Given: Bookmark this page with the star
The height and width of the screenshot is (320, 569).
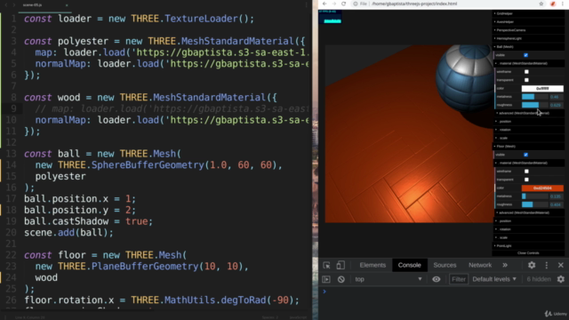Looking at the screenshot, I should pyautogui.click(x=541, y=4).
